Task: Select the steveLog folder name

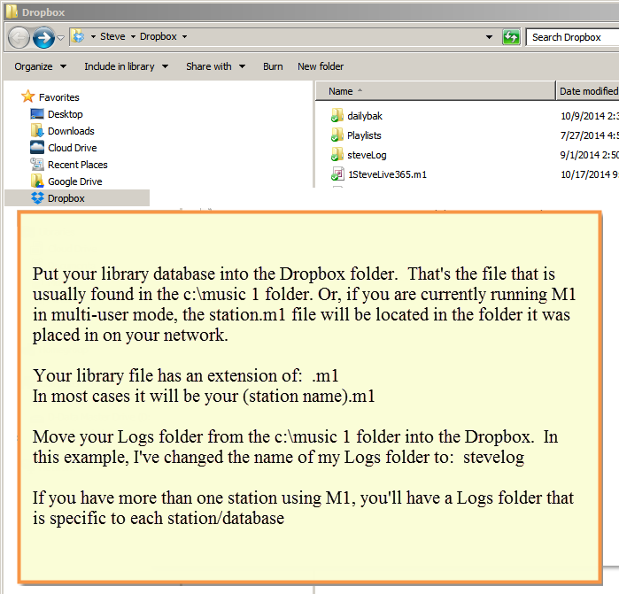Action: [x=367, y=155]
